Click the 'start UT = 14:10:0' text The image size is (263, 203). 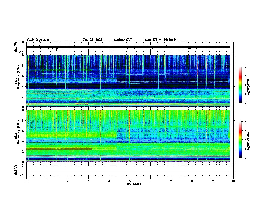(160, 40)
